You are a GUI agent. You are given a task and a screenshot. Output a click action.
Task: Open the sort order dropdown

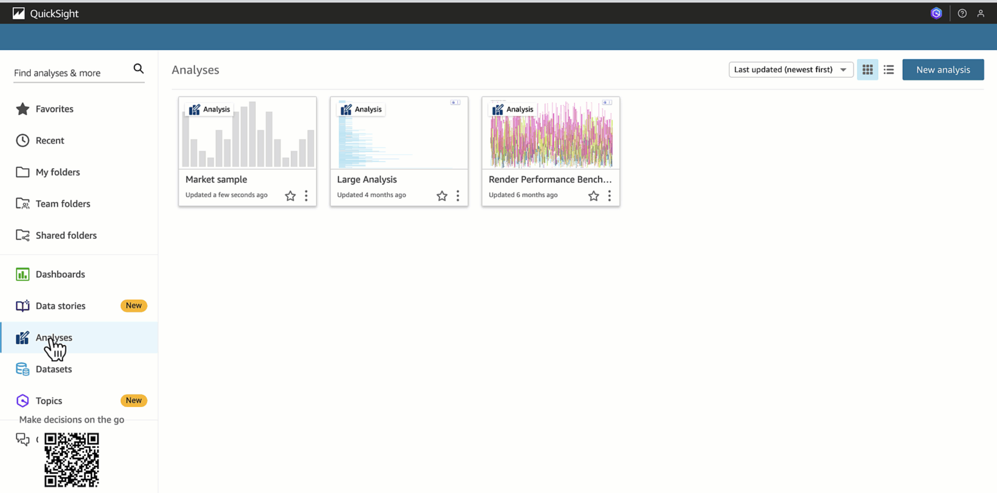point(791,70)
